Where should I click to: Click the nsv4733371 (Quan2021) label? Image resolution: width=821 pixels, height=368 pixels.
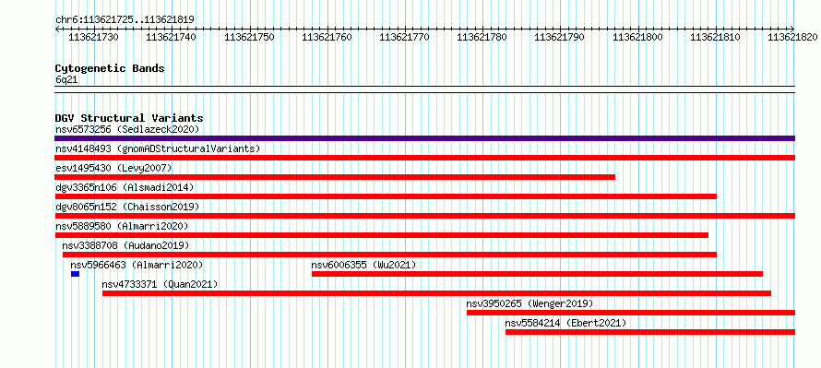click(160, 284)
